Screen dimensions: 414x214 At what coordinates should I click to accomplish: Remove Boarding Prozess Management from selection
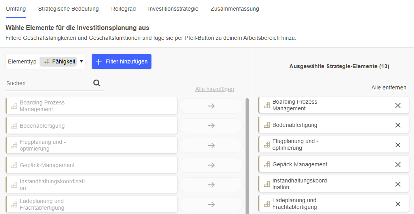pos(398,105)
